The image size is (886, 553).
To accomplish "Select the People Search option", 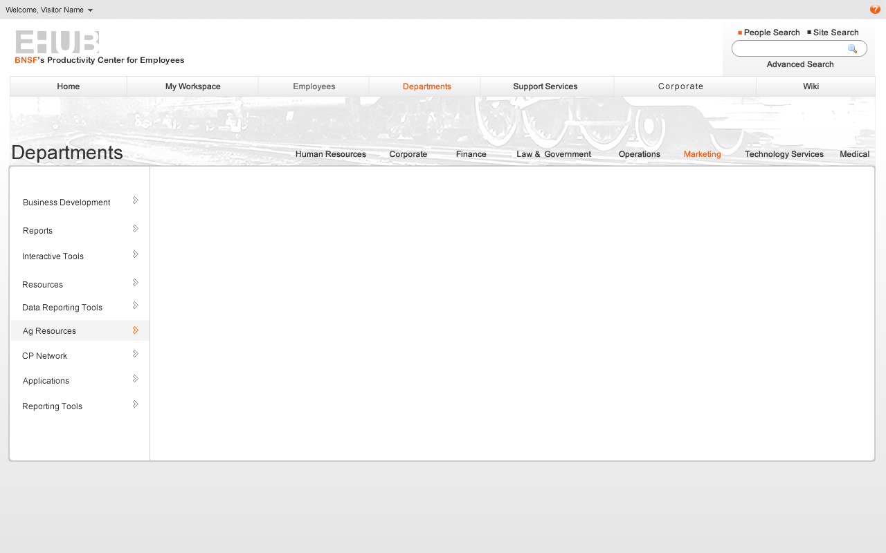I will point(768,32).
